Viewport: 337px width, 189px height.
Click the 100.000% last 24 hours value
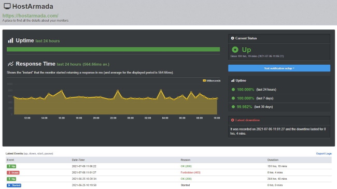click(245, 90)
